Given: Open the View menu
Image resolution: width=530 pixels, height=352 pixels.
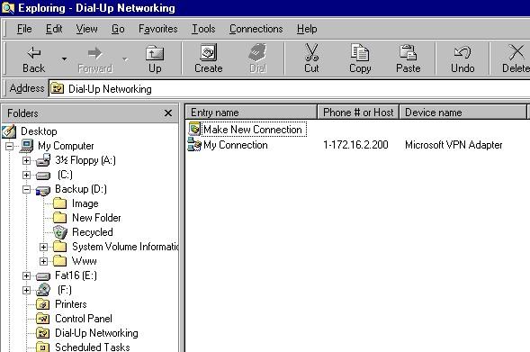Looking at the screenshot, I should 86,29.
